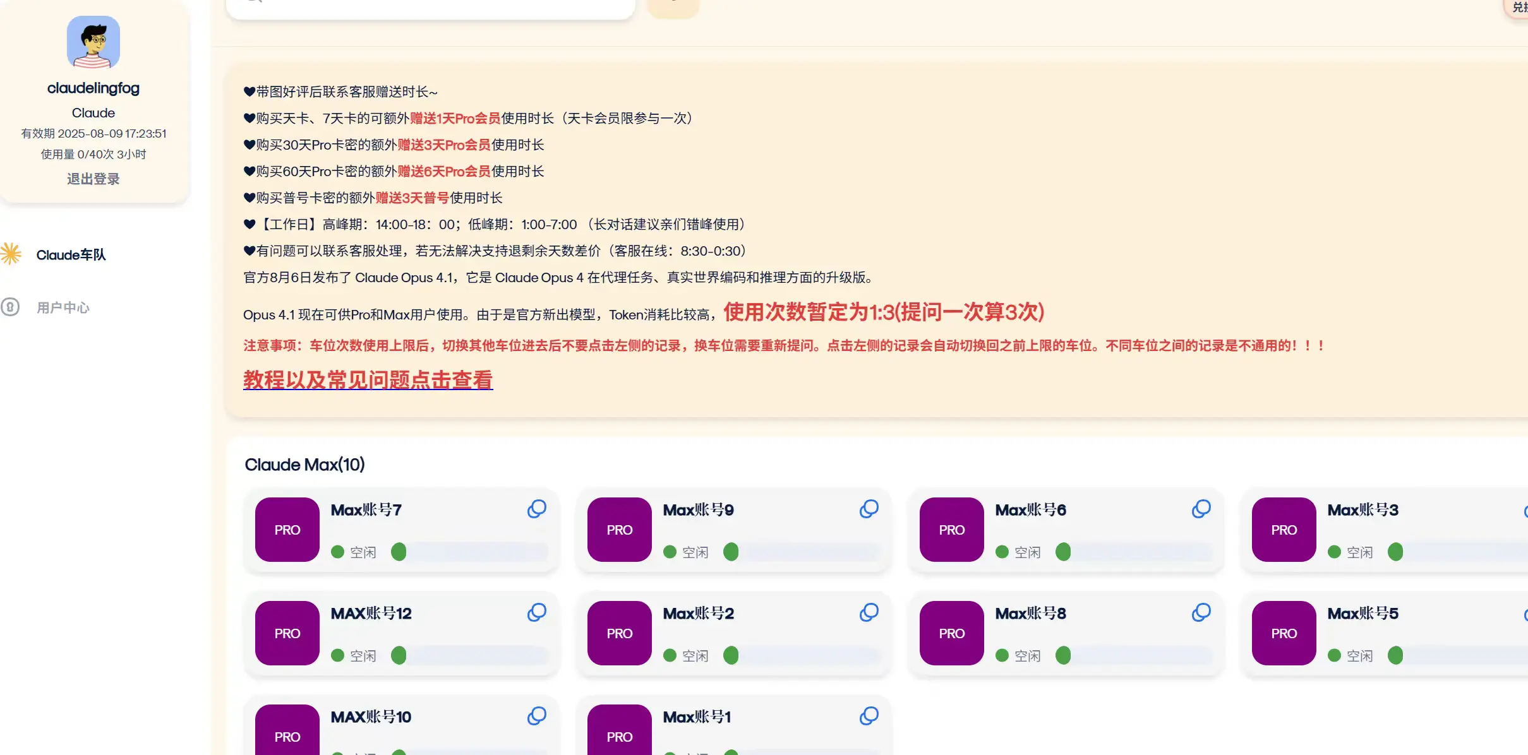Select the Max账号6 title
This screenshot has height=755, width=1528.
1031,510
